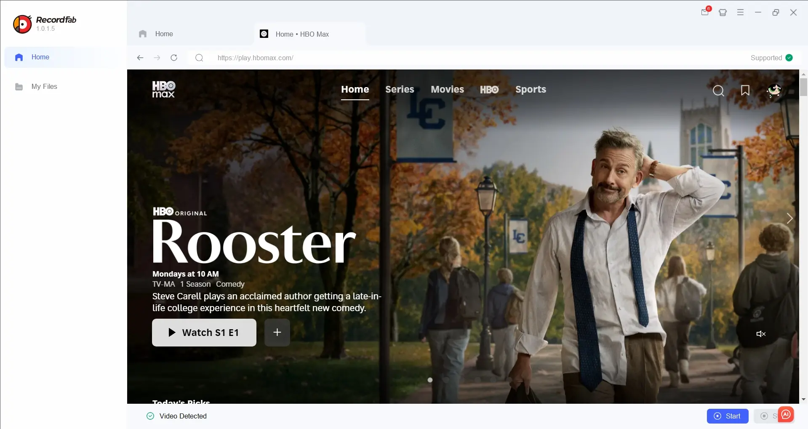The image size is (808, 429).
Task: Open the skin theme shirt icon
Action: click(723, 13)
